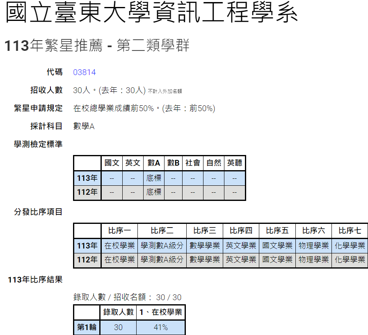Click the 數學A subject value
368x335 pixels.
coord(84,126)
